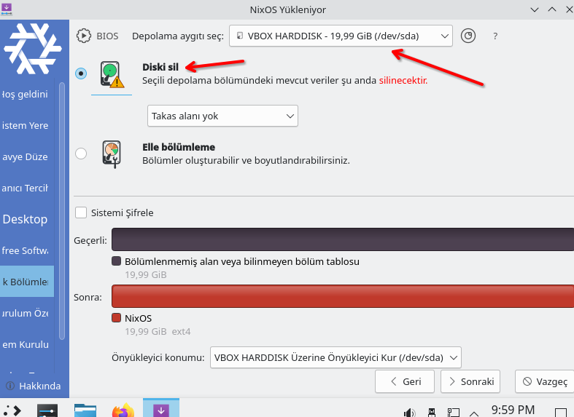Go to the Desktop step in sidebar
Screen dimensions: 574x417
point(26,219)
